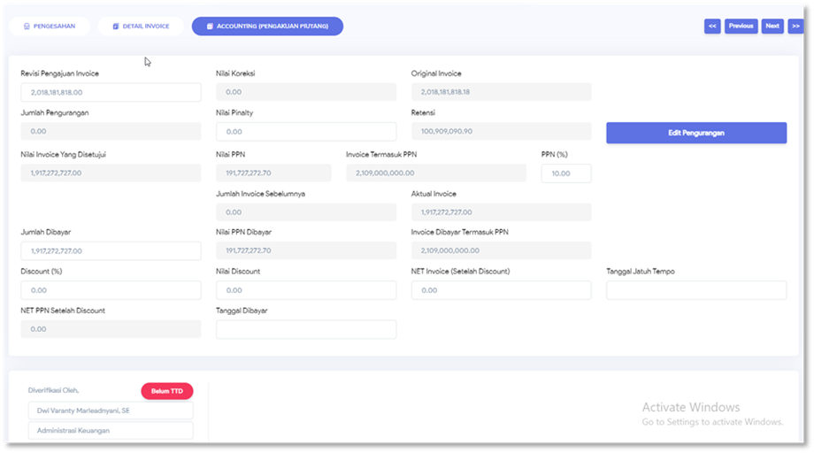Focus the Revisi Pengajuan Invoice field

point(111,92)
